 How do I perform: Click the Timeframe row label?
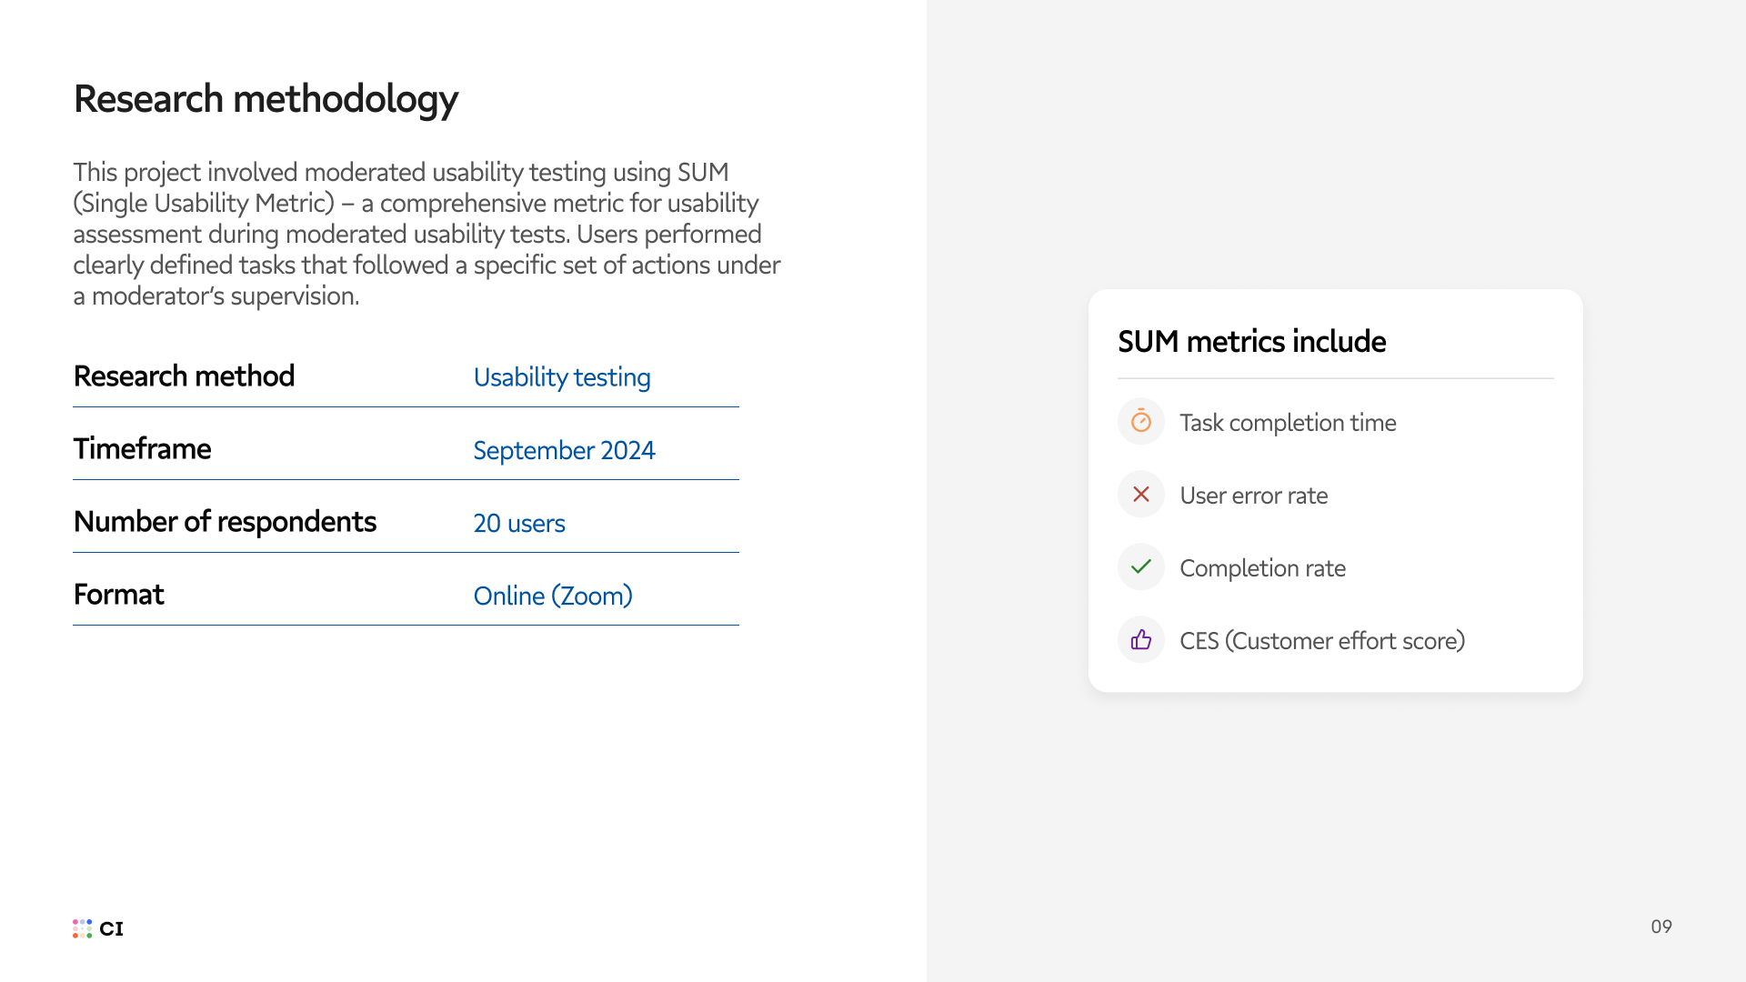pos(142,449)
